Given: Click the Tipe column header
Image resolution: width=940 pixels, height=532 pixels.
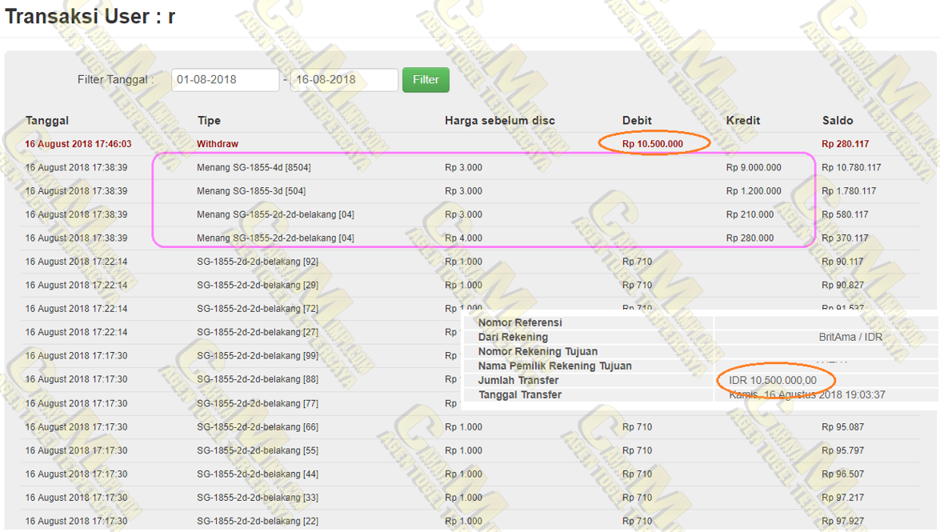Looking at the screenshot, I should pyautogui.click(x=209, y=121).
